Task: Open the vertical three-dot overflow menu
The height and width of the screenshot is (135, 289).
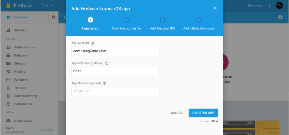Action: tap(270, 6)
